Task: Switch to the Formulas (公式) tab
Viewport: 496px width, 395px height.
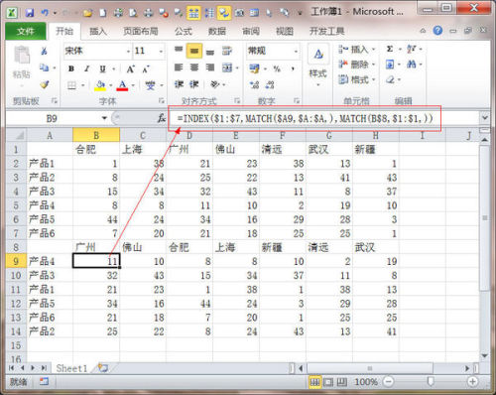Action: tap(184, 32)
